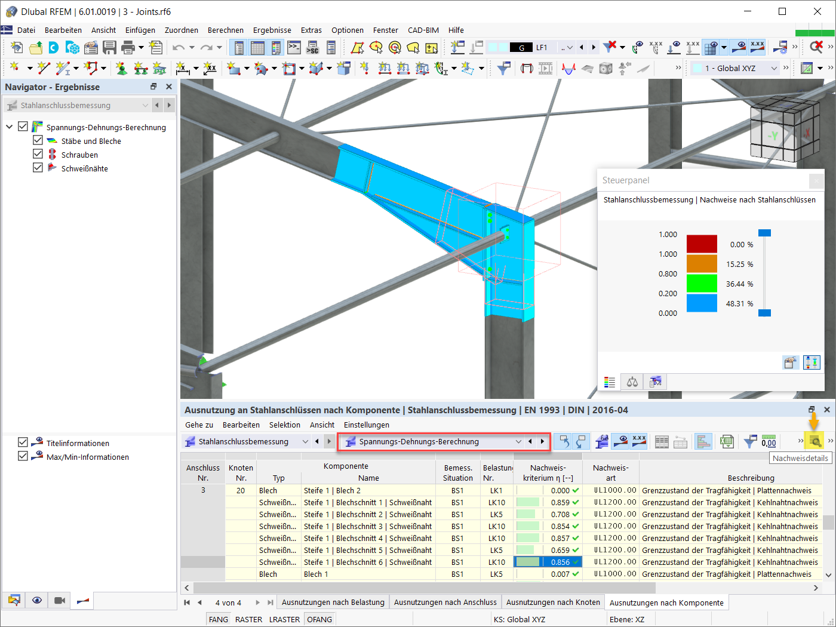Click the red color swatch in Steuerpanel
This screenshot has width=836, height=627.
(702, 244)
